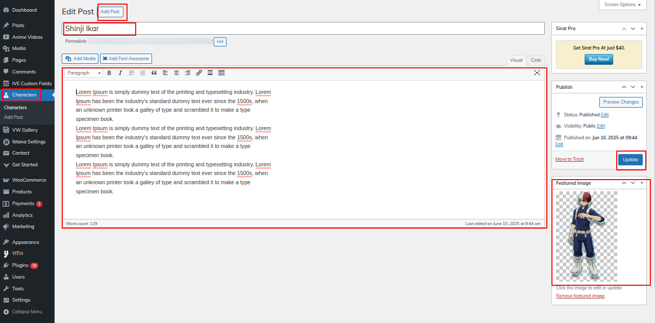Viewport: 655px width, 323px height.
Task: Insert a bulleted list
Action: (132, 73)
